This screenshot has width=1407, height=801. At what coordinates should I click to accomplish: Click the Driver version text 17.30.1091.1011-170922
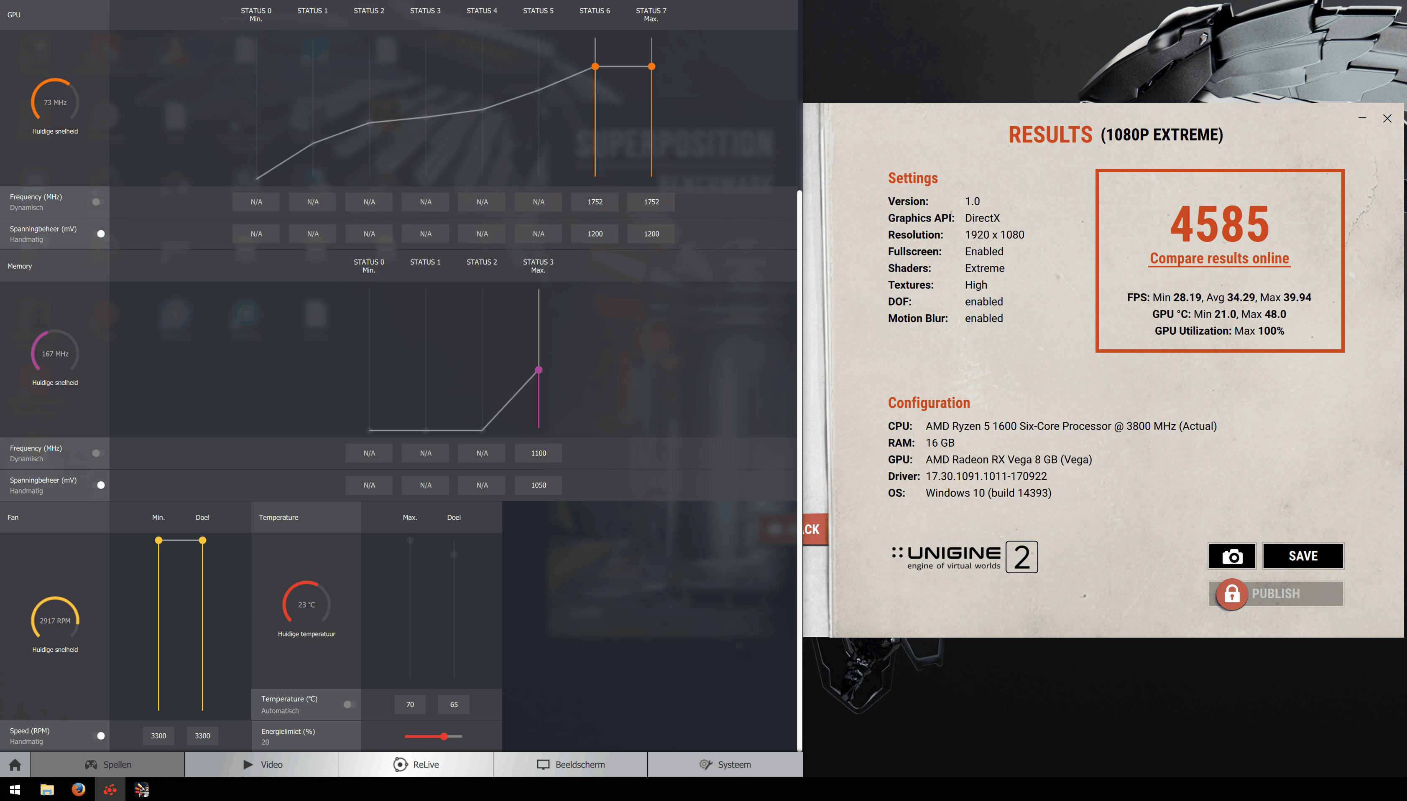[986, 476]
